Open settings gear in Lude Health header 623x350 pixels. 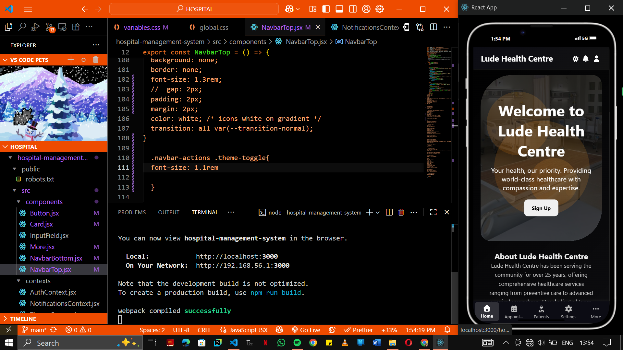(x=575, y=59)
